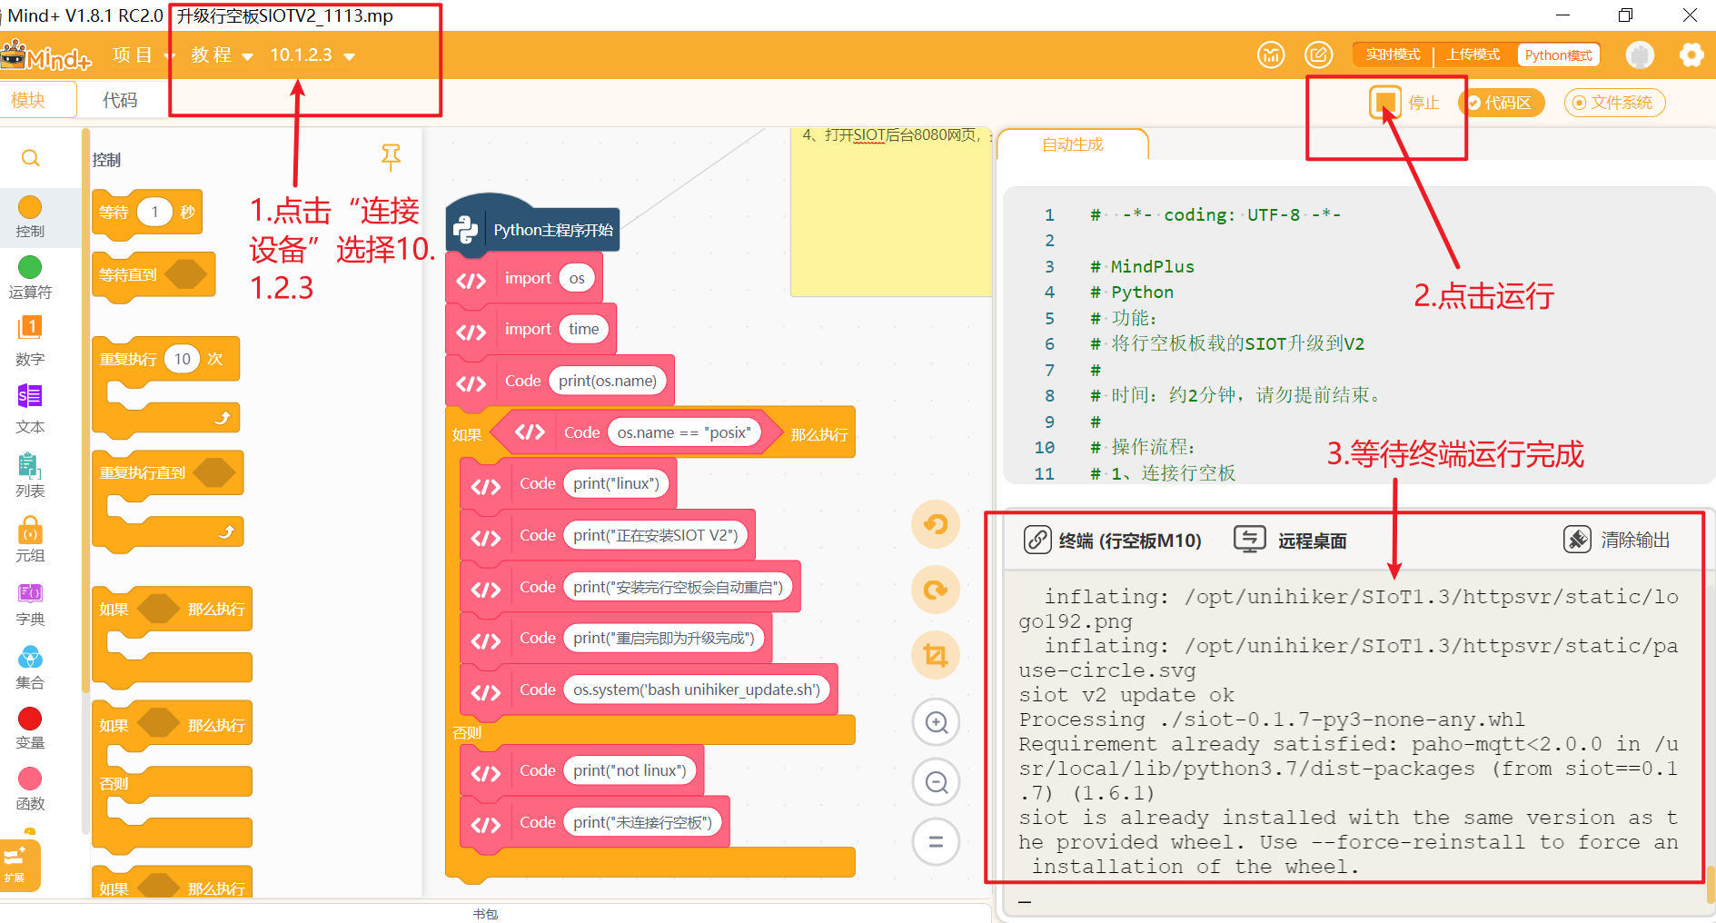Edit the os.name == "posix" condition

click(684, 432)
